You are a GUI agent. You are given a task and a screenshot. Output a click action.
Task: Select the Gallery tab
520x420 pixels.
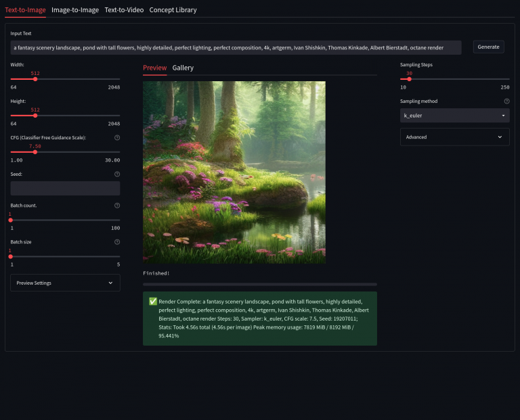tap(183, 68)
